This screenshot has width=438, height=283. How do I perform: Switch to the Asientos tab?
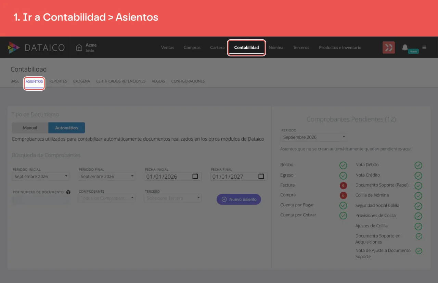click(34, 81)
